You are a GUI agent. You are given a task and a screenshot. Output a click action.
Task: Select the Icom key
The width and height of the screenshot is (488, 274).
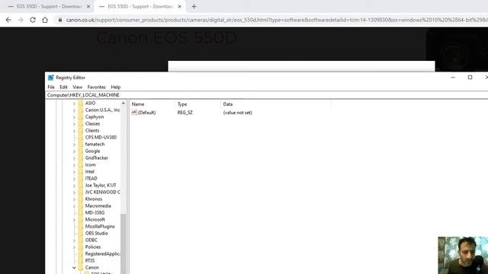click(90, 164)
